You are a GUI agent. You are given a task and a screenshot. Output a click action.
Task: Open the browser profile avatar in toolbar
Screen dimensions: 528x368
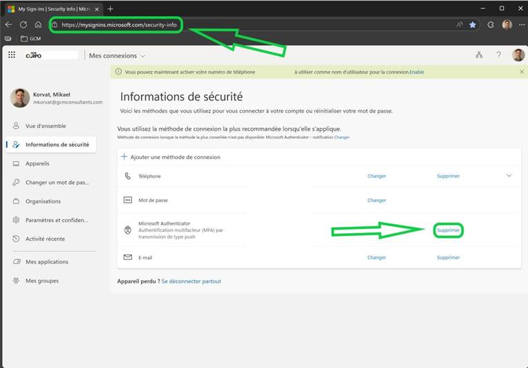pyautogui.click(x=507, y=25)
